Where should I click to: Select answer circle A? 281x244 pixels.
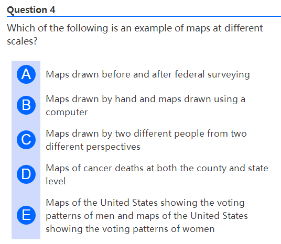tap(26, 74)
